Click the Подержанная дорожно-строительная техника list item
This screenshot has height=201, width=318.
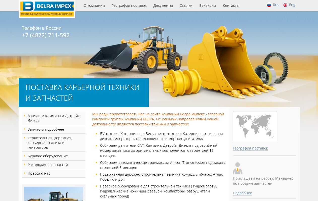coord(162,177)
